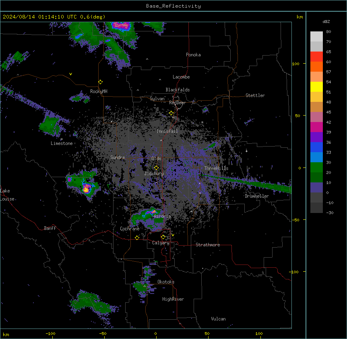Viewport: 347px width, 339px height.
Task: Click the white caret marker west of Ponoka
Action: click(x=147, y=59)
